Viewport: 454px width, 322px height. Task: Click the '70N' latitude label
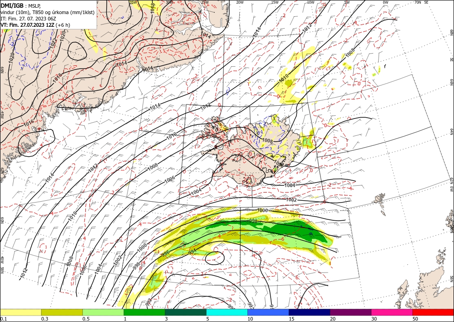[x=418, y=2]
